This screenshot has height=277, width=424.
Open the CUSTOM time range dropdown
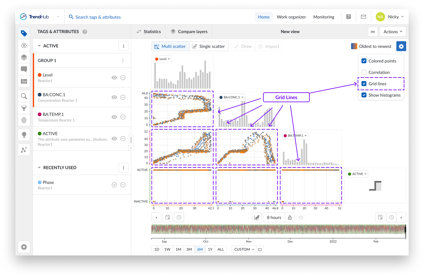pos(244,249)
